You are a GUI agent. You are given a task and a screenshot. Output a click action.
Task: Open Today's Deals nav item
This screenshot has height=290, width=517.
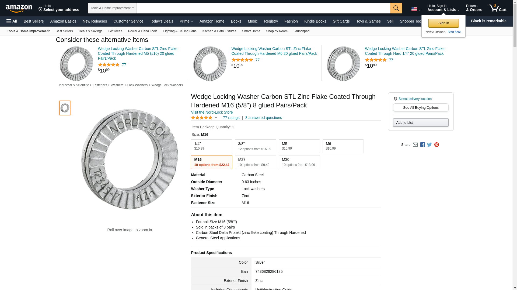click(x=161, y=21)
